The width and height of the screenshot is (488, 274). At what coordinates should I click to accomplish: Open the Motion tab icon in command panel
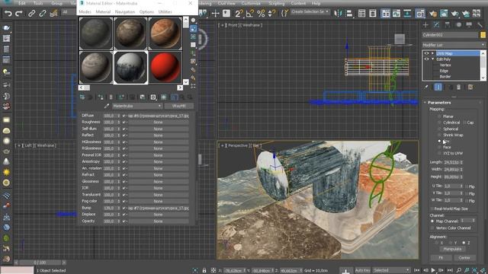click(x=459, y=25)
